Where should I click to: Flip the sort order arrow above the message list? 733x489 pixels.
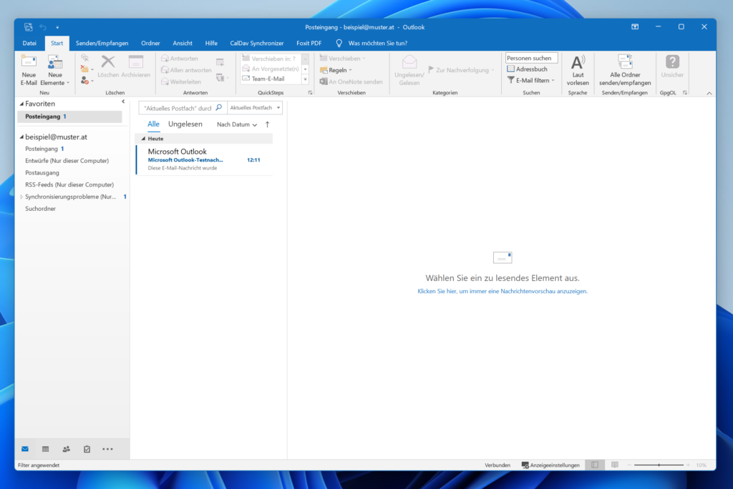[x=266, y=124]
